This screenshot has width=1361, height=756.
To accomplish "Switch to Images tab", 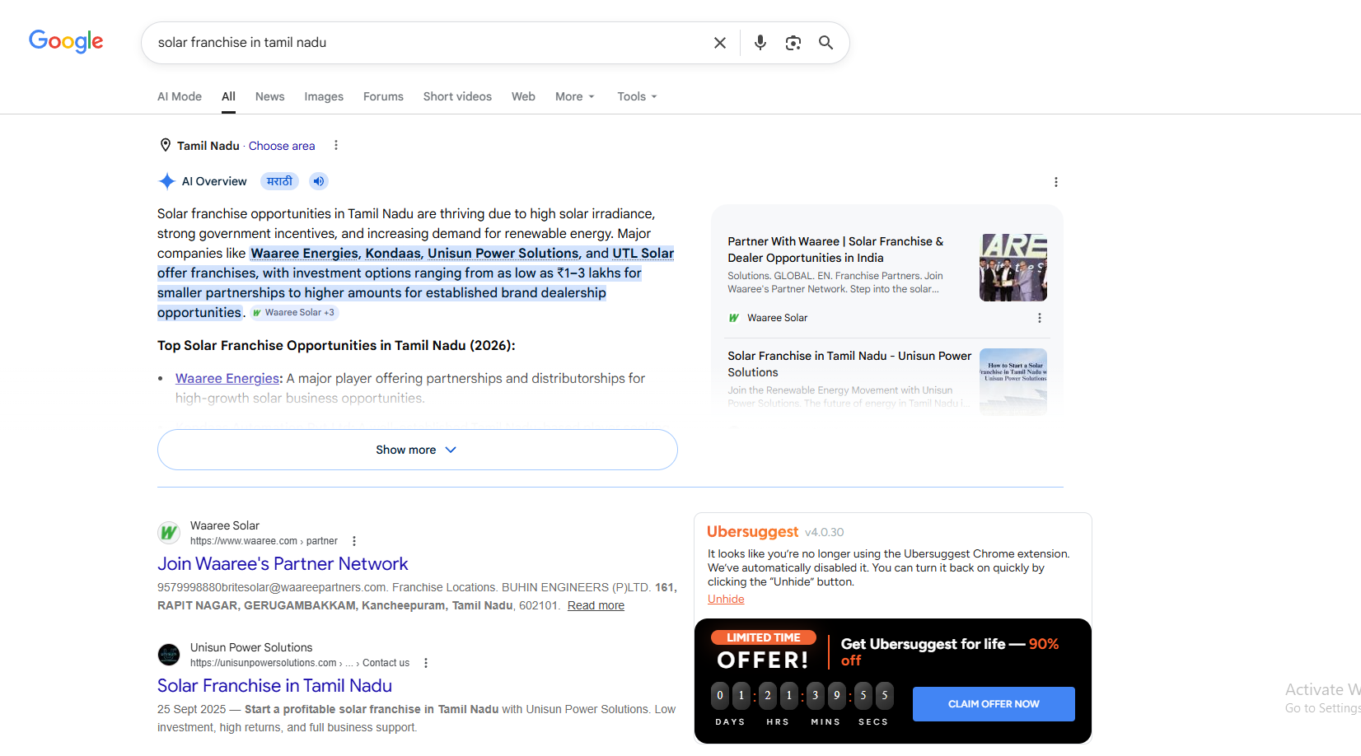I will click(x=324, y=96).
